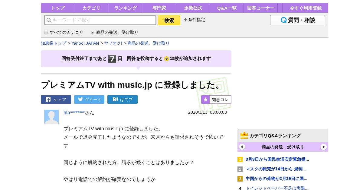The width and height of the screenshot is (363, 190).
Task: Click the Twitter tweet button
Action: [x=89, y=100]
